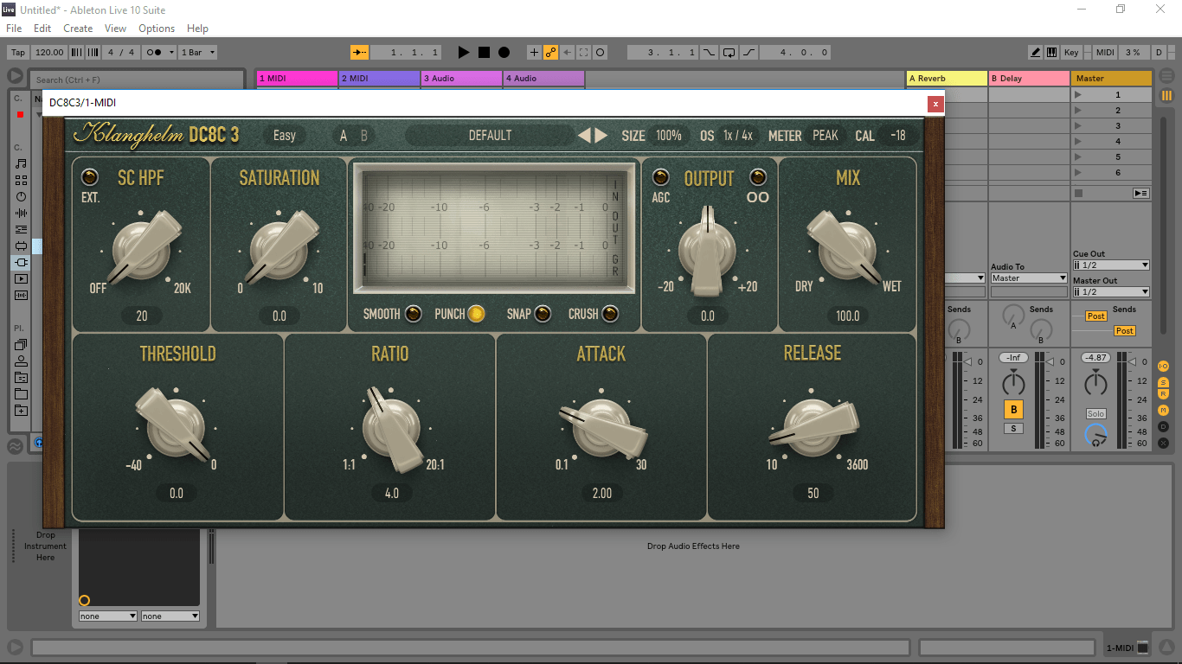The height and width of the screenshot is (664, 1182).
Task: Click the Master Solo cue button
Action: tap(1095, 414)
